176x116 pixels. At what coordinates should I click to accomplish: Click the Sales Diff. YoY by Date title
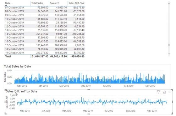pos(21,91)
